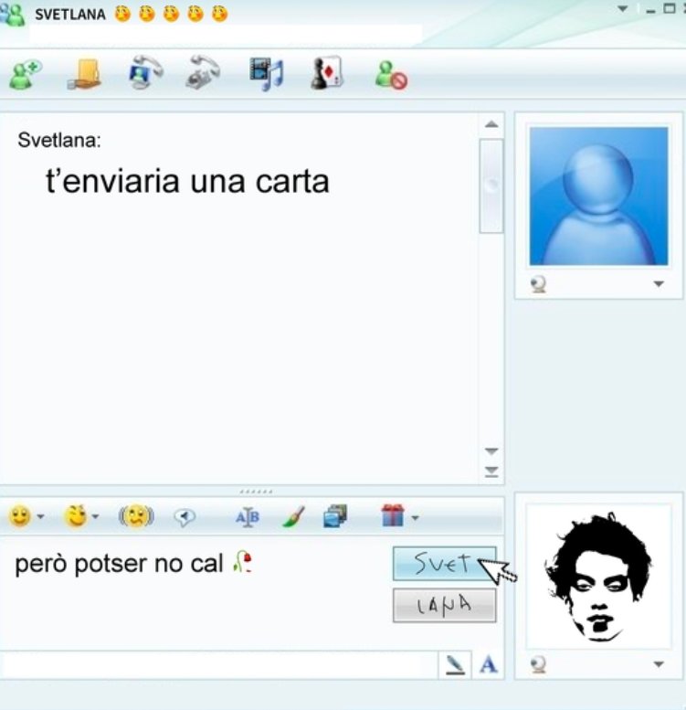Viewport: 686px width, 710px height.
Task: Click the share backgrounds windows icon
Action: [335, 516]
